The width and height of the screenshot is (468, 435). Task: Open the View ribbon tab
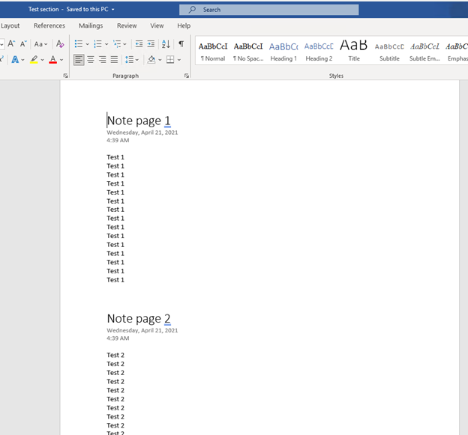tap(157, 26)
